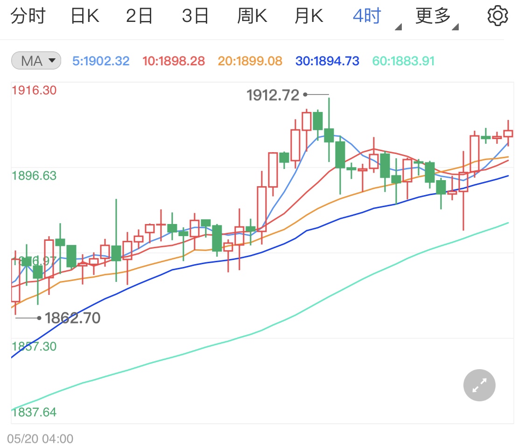Click the date label 05/20 04:00
Image resolution: width=525 pixels, height=448 pixels.
(x=40, y=438)
